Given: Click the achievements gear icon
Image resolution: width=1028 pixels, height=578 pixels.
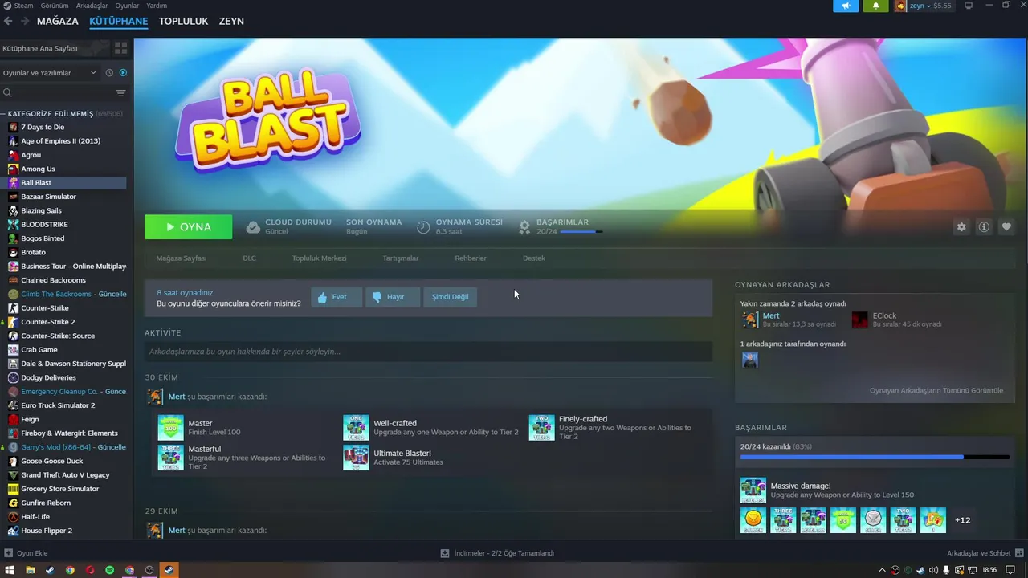Looking at the screenshot, I should pos(524,227).
